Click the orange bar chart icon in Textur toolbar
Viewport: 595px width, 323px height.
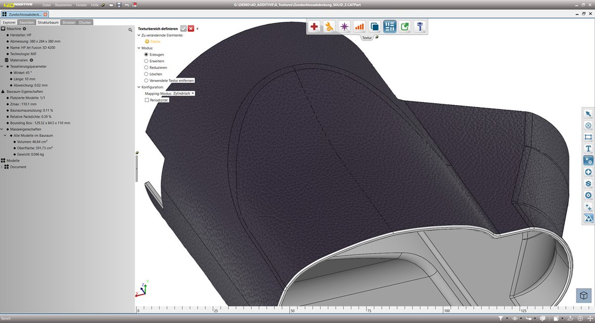pyautogui.click(x=358, y=26)
